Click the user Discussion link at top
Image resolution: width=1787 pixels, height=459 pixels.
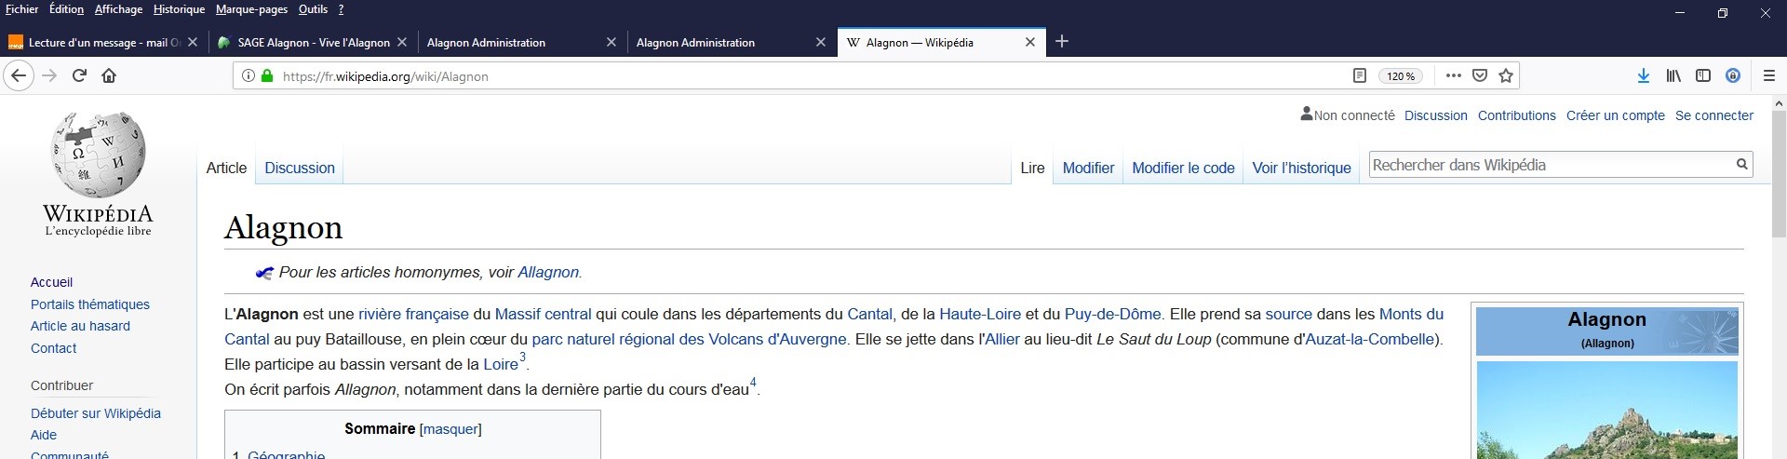tap(1435, 115)
